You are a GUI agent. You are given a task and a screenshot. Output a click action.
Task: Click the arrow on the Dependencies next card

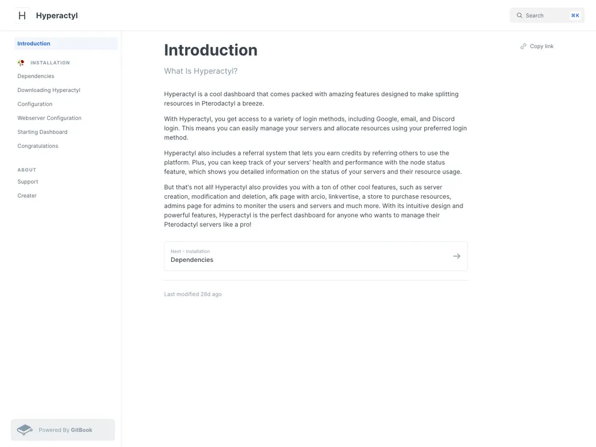point(456,255)
